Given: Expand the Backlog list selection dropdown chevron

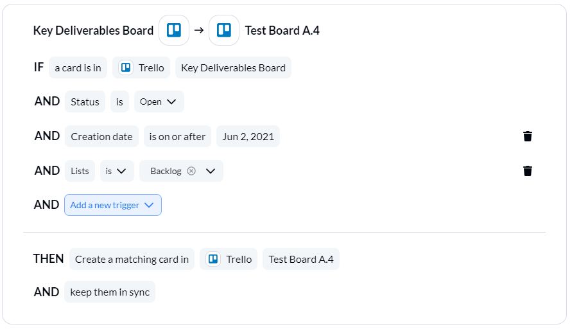Looking at the screenshot, I should click(x=211, y=171).
